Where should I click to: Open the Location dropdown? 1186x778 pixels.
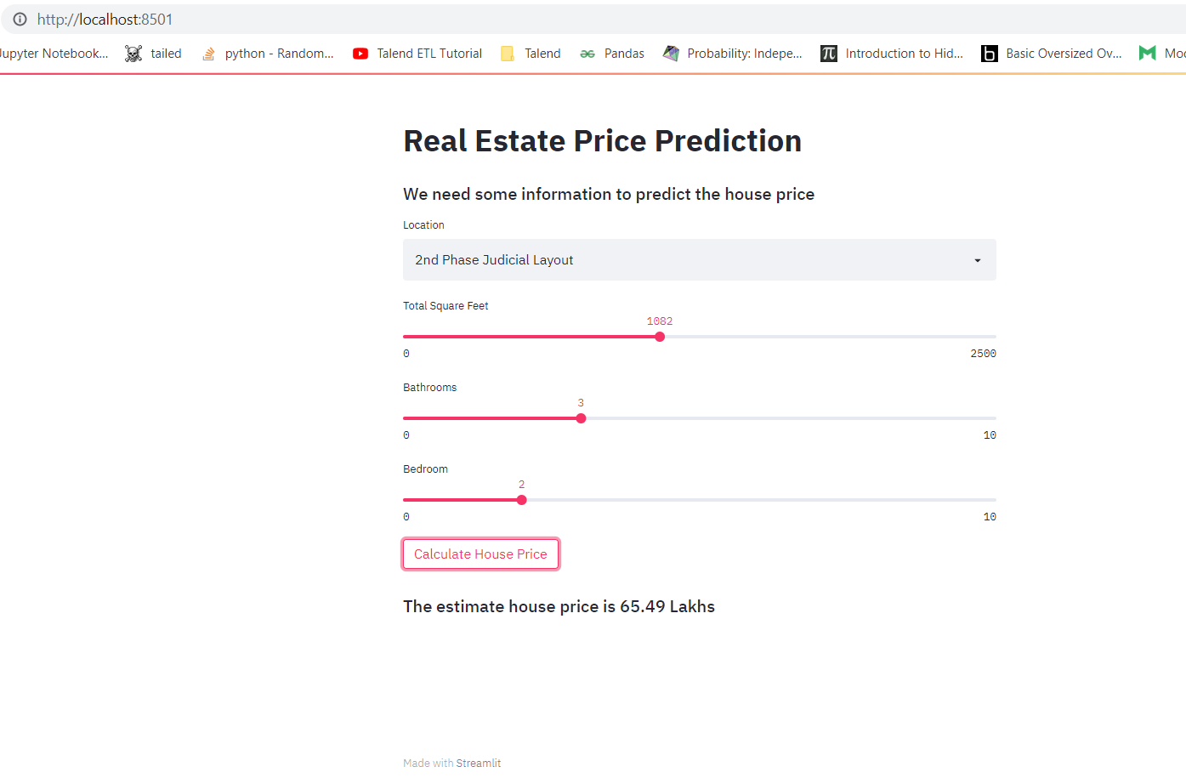coord(699,259)
